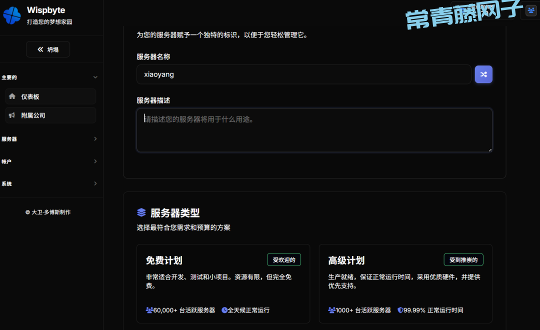
Task: Collapse the sidebar with the 坍塌 button
Action: 48,49
